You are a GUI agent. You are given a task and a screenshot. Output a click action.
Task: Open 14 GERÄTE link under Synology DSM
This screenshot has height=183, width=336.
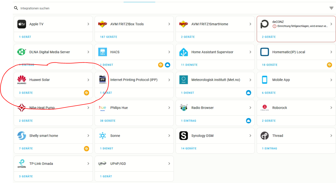[189, 149]
